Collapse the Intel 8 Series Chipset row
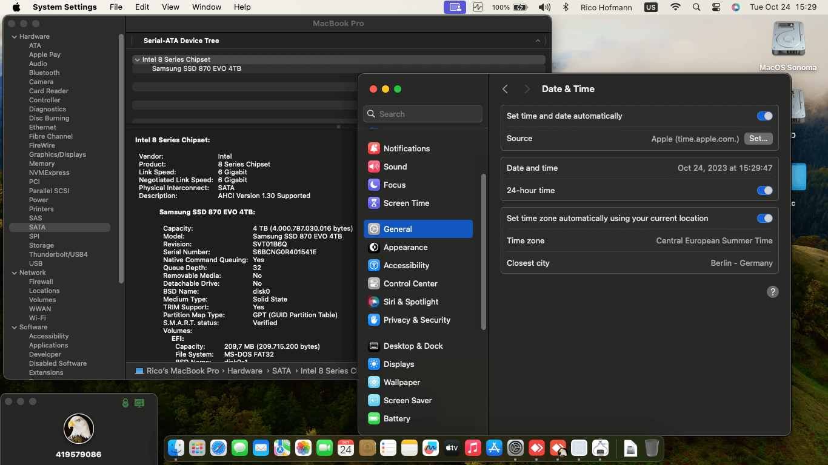Image resolution: width=828 pixels, height=465 pixels. tap(137, 59)
